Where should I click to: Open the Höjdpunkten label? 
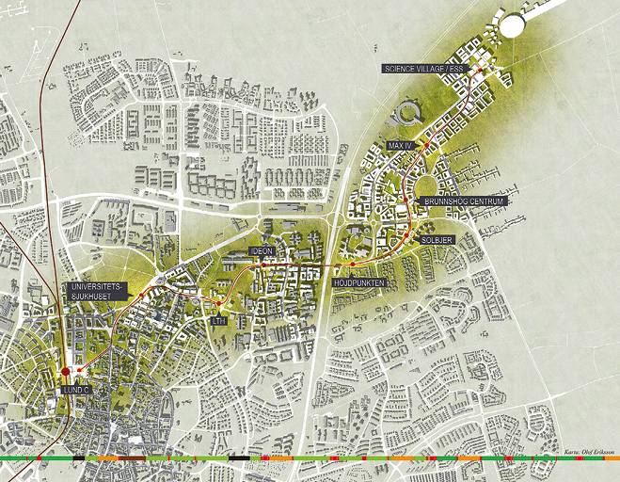coord(360,281)
